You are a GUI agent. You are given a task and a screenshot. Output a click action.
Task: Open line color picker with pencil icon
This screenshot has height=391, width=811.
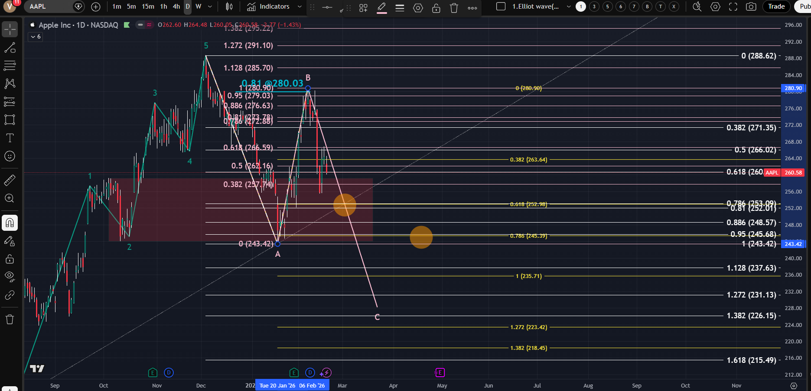[381, 7]
